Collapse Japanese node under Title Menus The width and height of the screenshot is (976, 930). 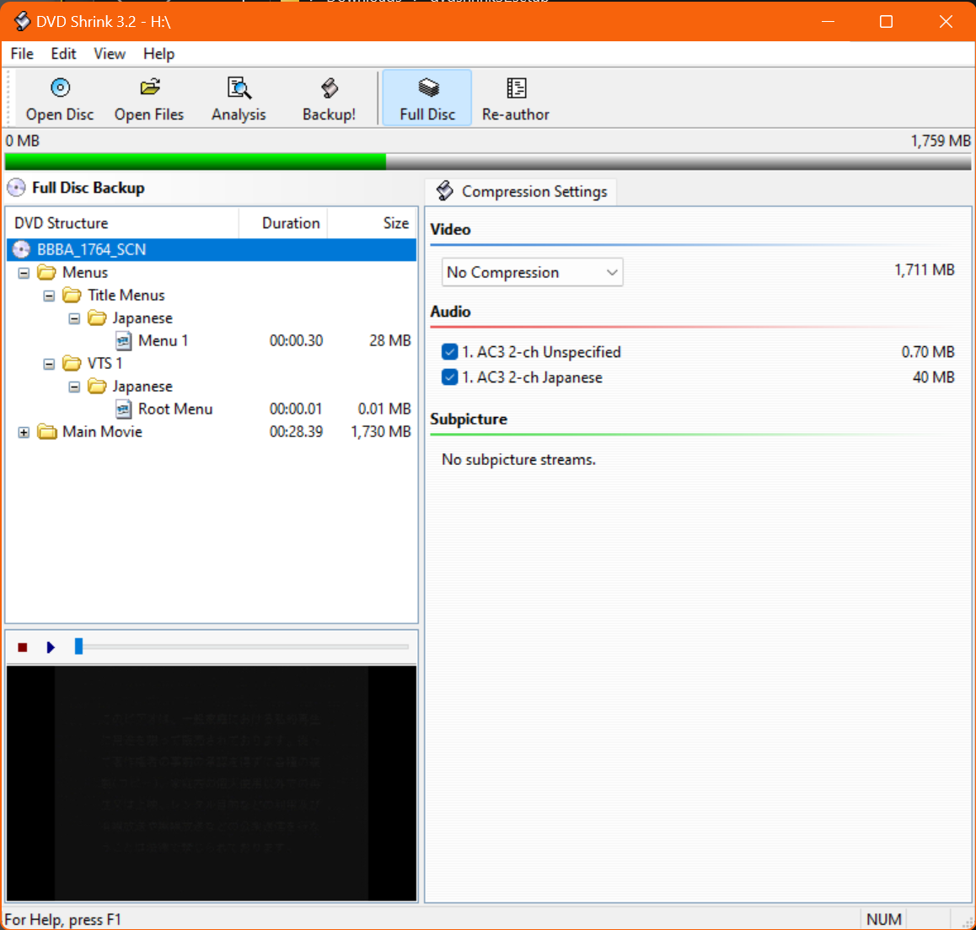(74, 318)
